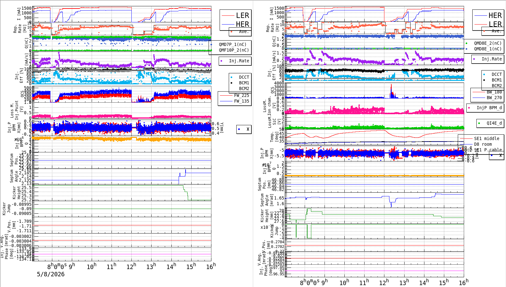The height and width of the screenshot is (287, 506).
Task: Click the 10h tick on the left time axis
Action: coord(92,266)
